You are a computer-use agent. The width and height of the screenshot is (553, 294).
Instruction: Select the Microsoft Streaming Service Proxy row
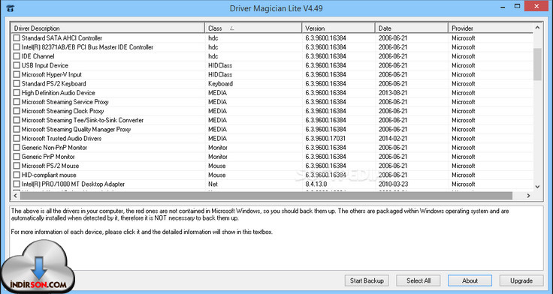coord(272,102)
